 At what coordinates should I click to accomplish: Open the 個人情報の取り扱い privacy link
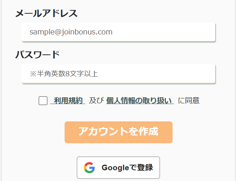point(140,101)
